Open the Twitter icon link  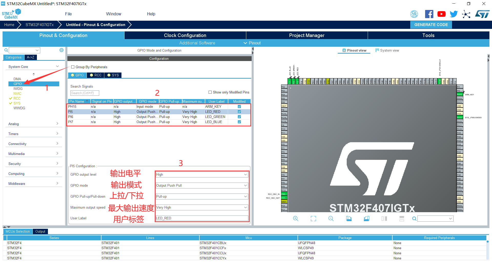[454, 14]
